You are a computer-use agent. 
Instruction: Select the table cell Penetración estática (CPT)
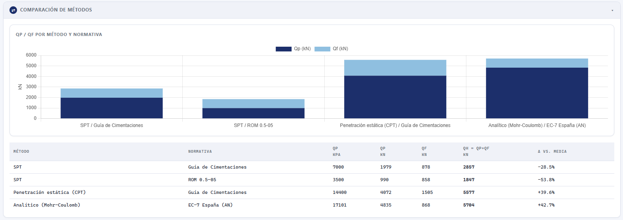49,192
